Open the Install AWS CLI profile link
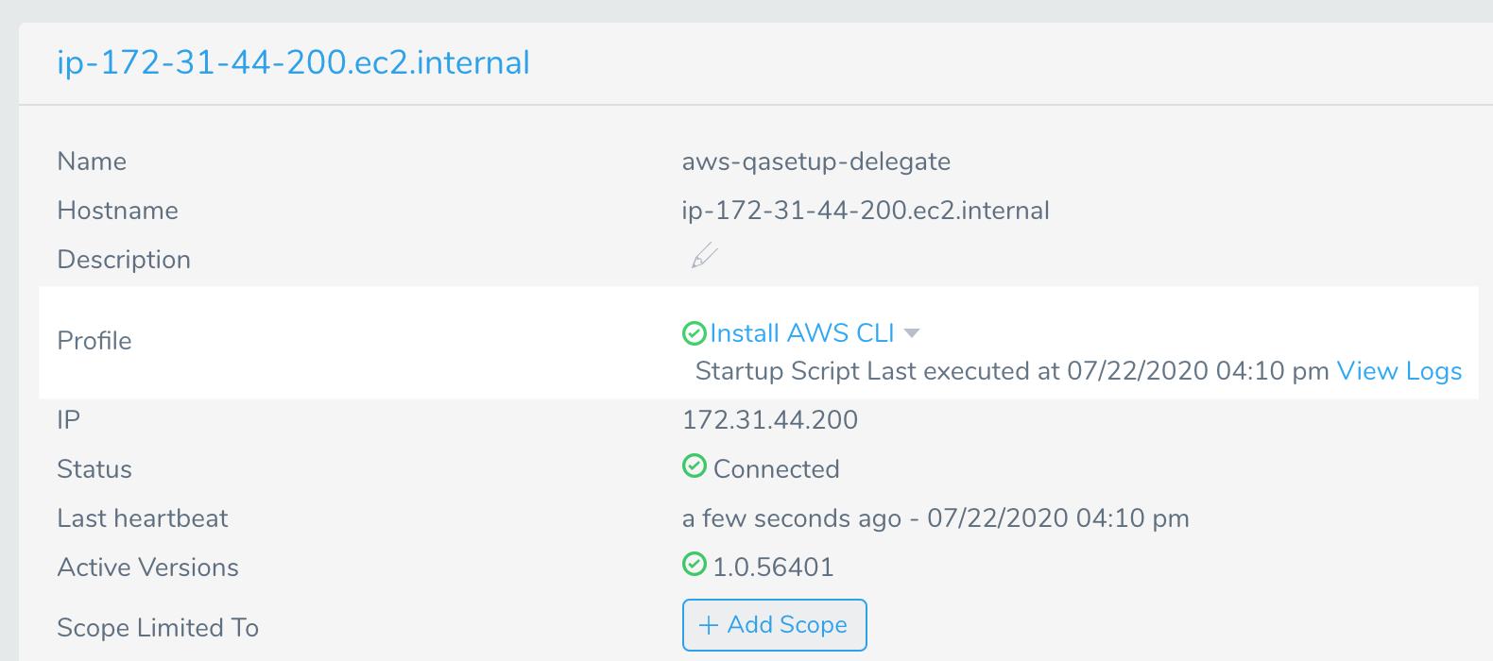 pyautogui.click(x=802, y=333)
